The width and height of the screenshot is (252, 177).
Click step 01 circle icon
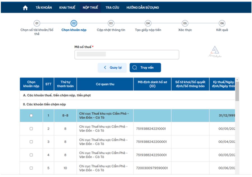37,23
